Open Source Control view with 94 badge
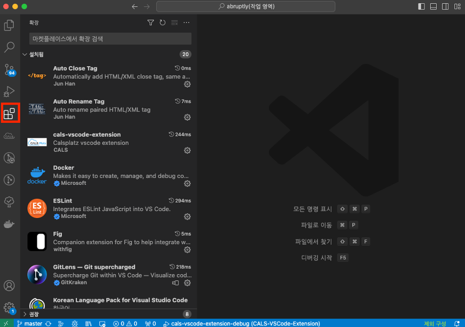The image size is (465, 327). click(x=9, y=69)
